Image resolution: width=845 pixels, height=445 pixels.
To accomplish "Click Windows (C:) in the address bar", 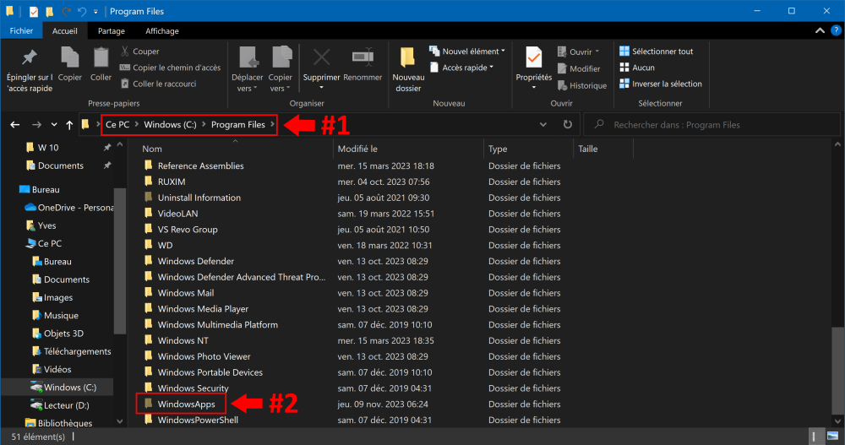I will click(x=171, y=124).
